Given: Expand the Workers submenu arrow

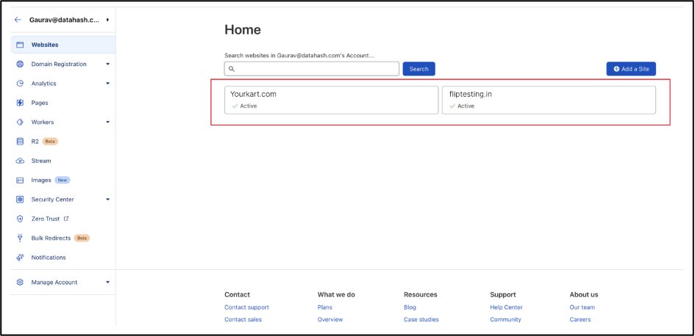Looking at the screenshot, I should [107, 122].
